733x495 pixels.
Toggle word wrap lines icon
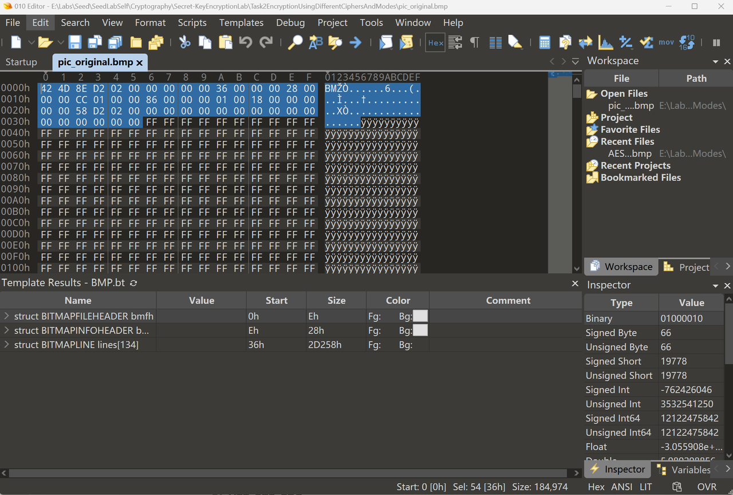(x=455, y=42)
